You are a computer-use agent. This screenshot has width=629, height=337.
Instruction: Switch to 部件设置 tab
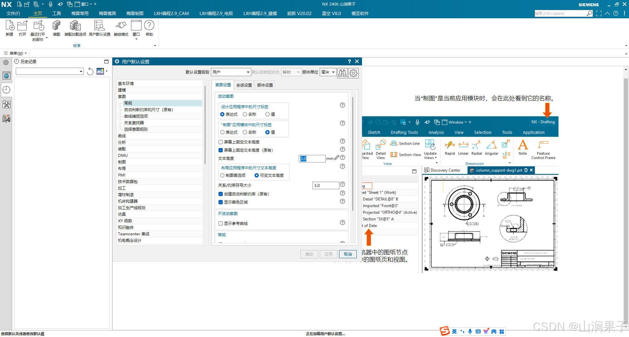coord(265,85)
